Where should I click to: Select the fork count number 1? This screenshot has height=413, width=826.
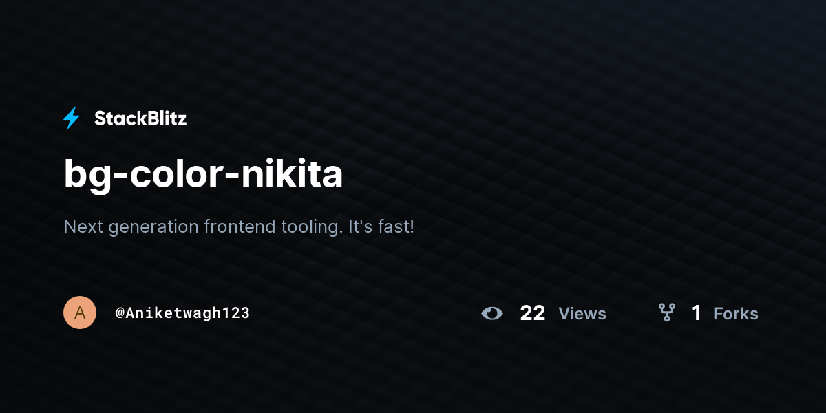coord(697,313)
